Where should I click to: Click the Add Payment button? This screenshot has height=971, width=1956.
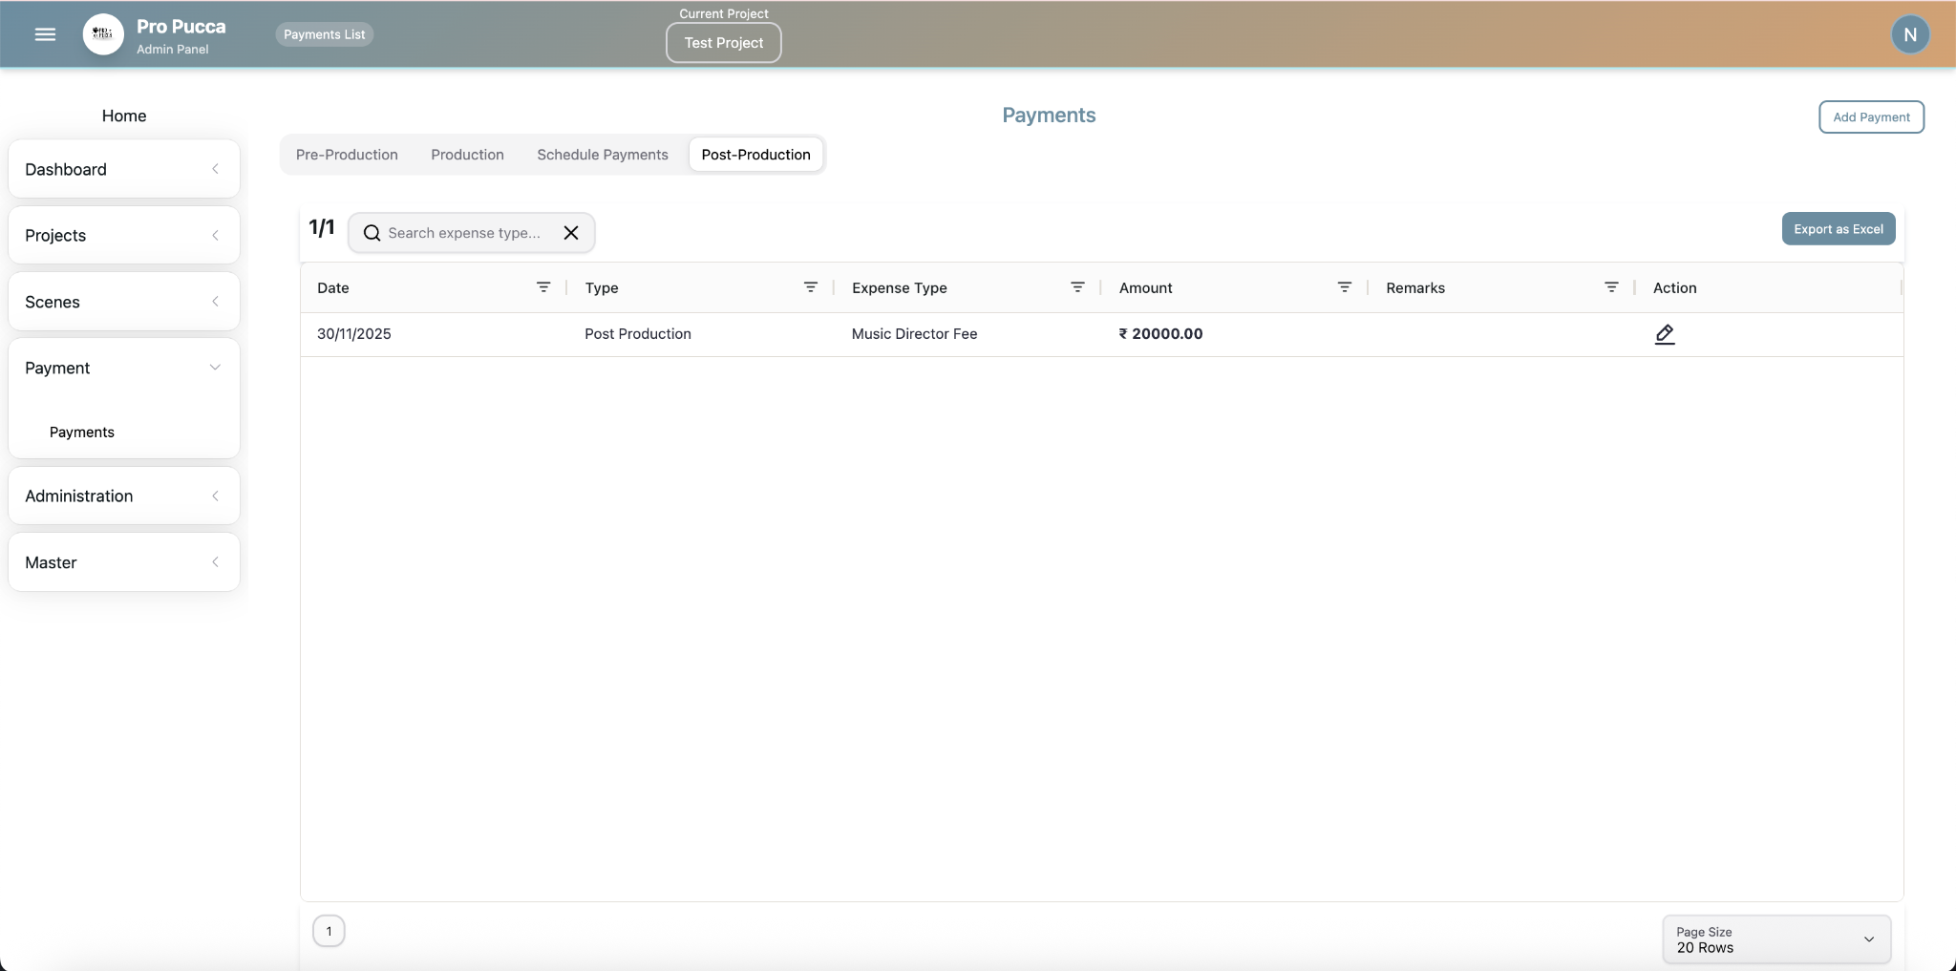tap(1870, 116)
